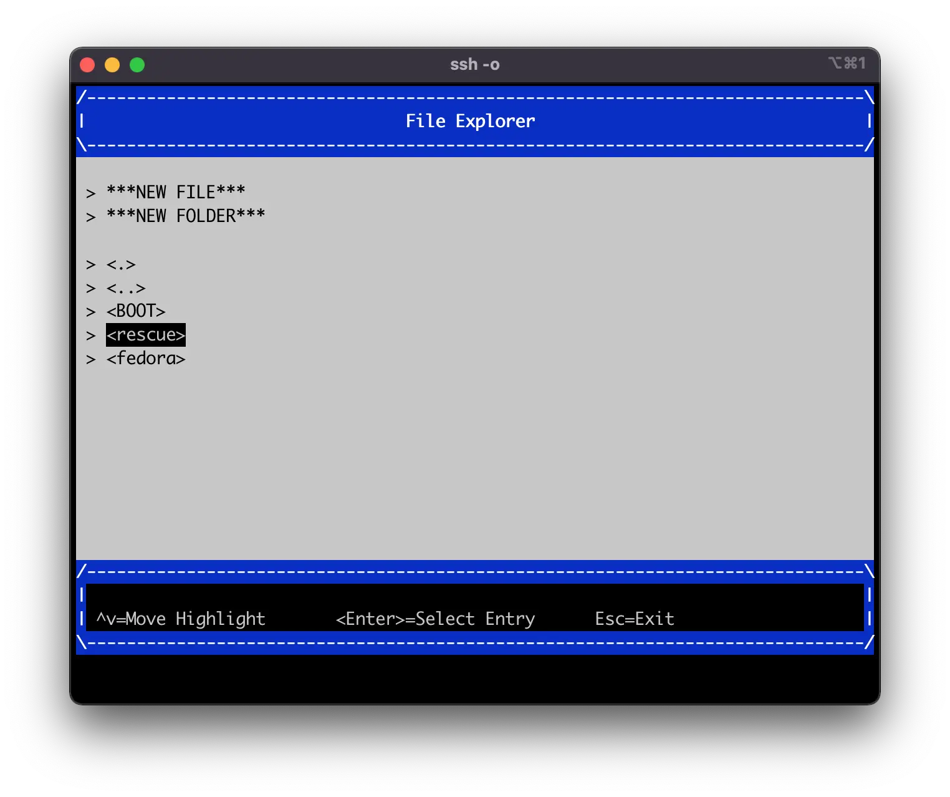
Task: Click the ^v=Move Highlight hint
Action: coord(181,619)
